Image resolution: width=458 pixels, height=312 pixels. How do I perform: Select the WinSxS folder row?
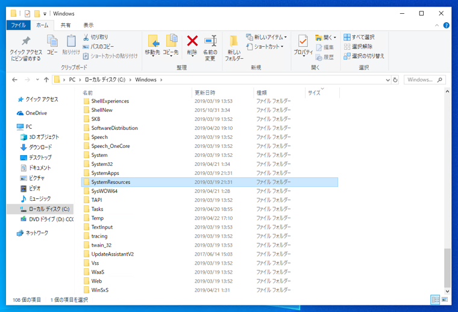(210, 290)
